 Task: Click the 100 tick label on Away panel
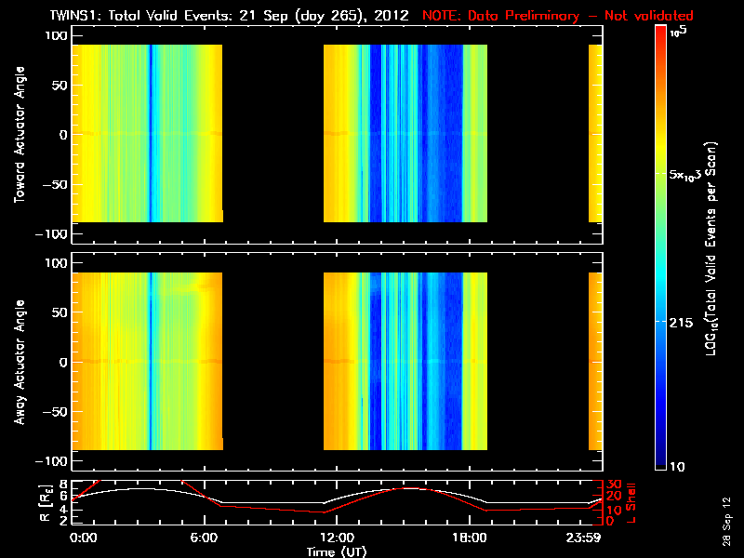(x=56, y=263)
